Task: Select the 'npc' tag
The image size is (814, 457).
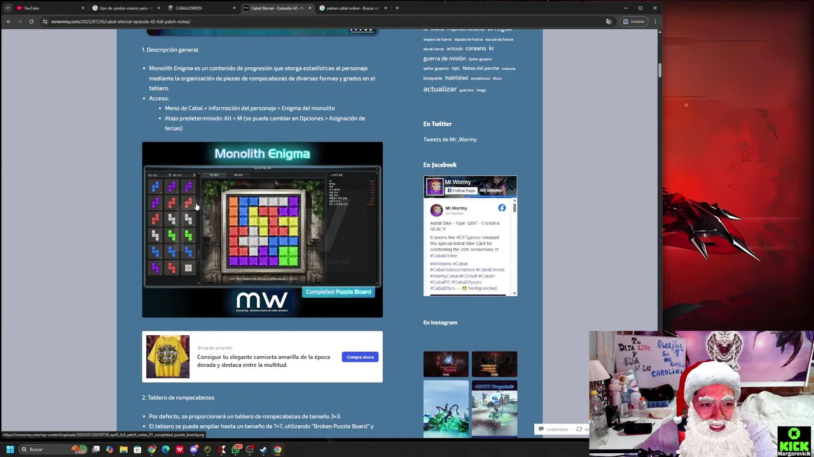Action: click(455, 69)
